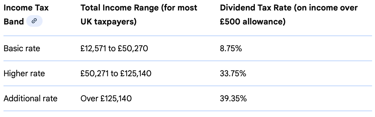This screenshot has width=375, height=117.
Task: Click the link icon beside Income Tax Band
Action: point(34,21)
